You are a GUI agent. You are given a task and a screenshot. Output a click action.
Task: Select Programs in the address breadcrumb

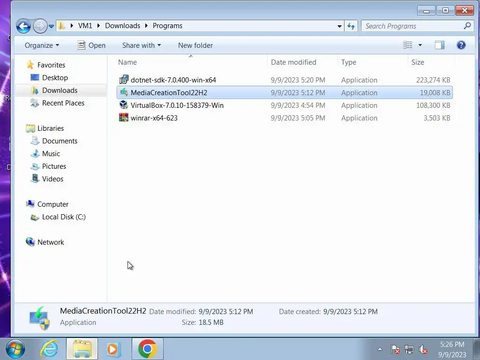167,26
